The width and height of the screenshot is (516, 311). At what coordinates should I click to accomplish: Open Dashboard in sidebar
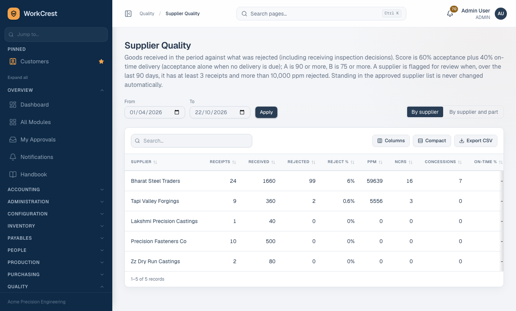[56, 105]
